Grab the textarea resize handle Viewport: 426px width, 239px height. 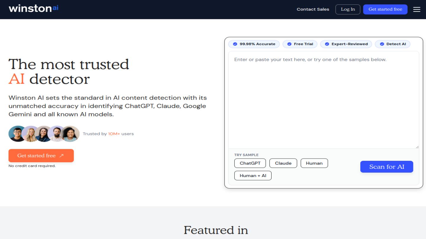click(x=417, y=147)
